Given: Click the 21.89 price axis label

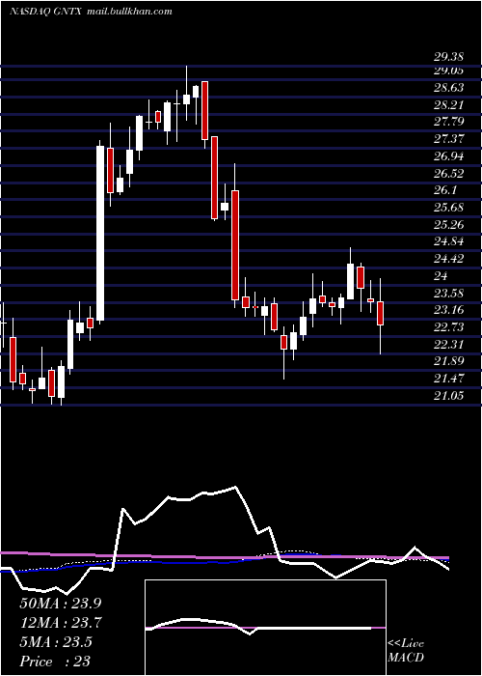Looking at the screenshot, I should click(448, 361).
